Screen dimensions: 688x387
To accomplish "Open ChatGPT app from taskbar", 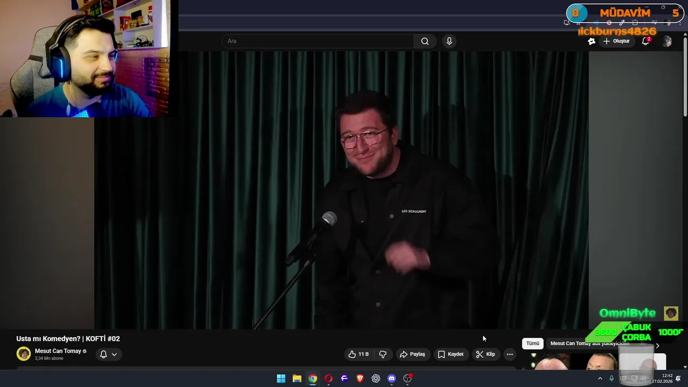I will click(x=376, y=378).
